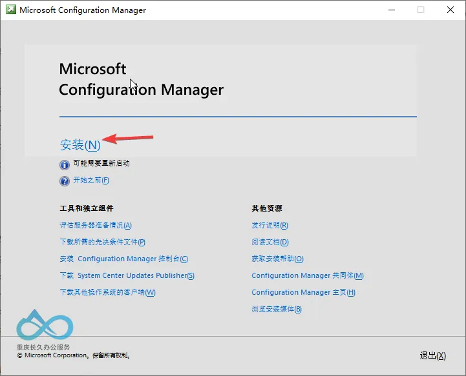Click 阅读文档(D) documentation link

[270, 242]
